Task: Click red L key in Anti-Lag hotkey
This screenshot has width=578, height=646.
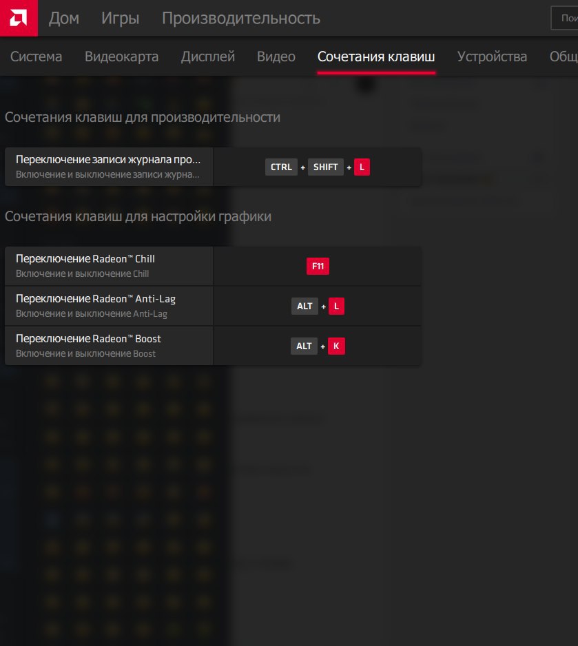Action: pyautogui.click(x=337, y=306)
